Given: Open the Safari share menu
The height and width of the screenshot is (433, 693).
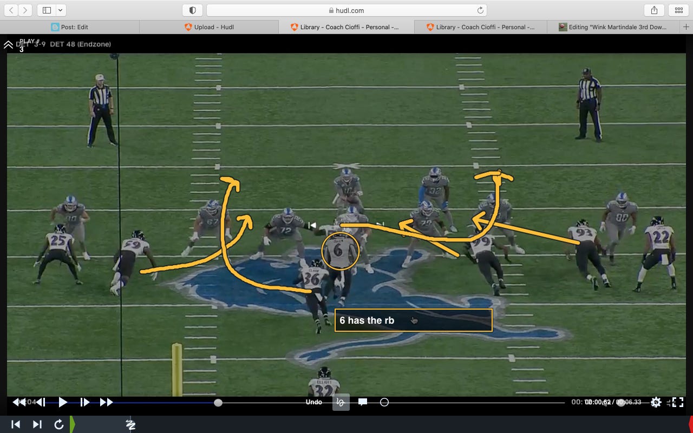Looking at the screenshot, I should point(654,10).
